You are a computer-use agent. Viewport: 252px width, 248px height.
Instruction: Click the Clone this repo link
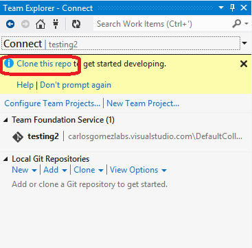coord(44,64)
